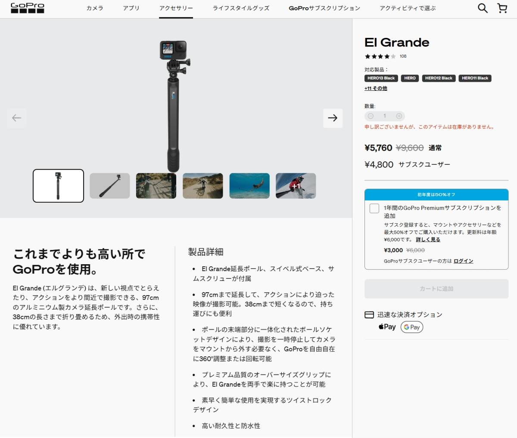Viewport: 517px width, 438px height.
Task: Select the HERO13 Black compatibility tag
Action: 381,78
